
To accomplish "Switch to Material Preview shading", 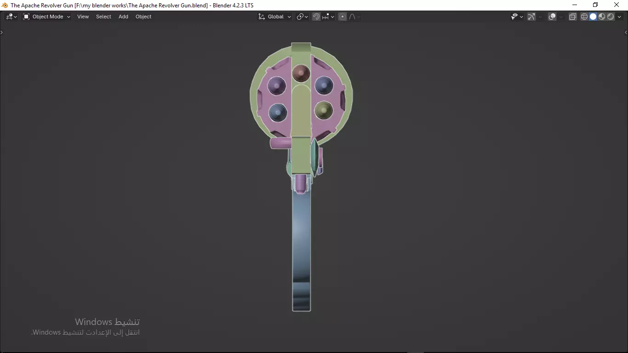I will click(602, 17).
